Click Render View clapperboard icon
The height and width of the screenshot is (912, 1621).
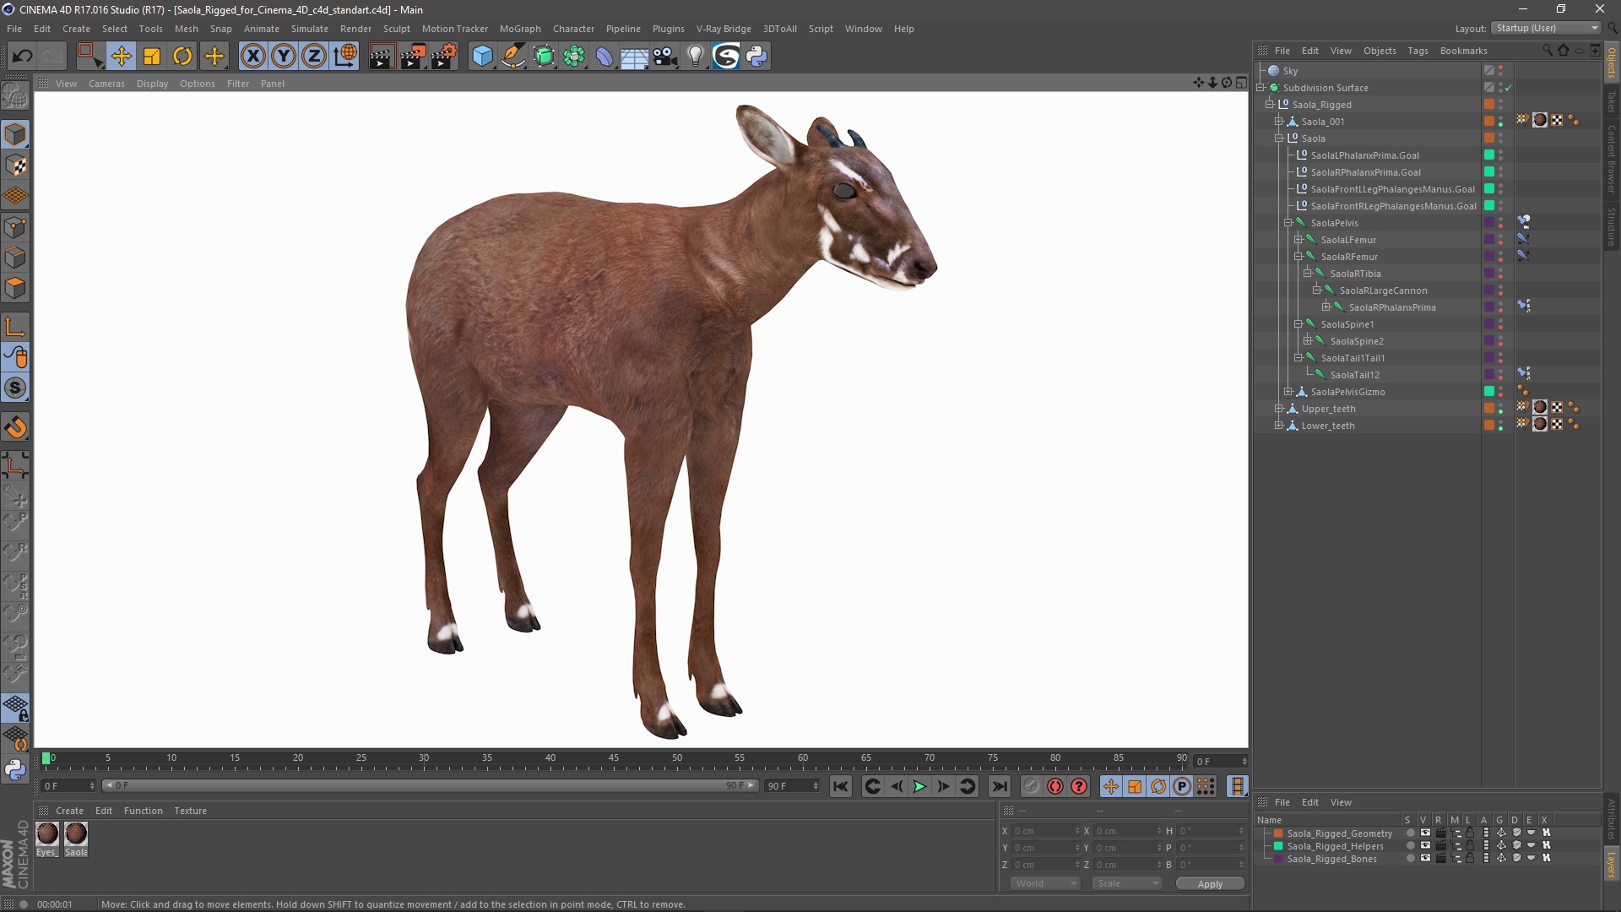[382, 57]
